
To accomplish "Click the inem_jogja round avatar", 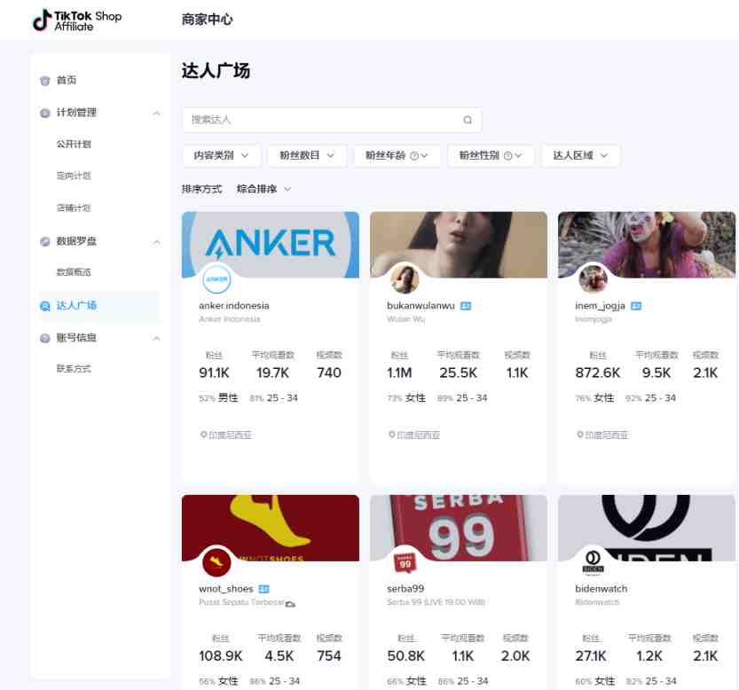I will click(x=593, y=279).
